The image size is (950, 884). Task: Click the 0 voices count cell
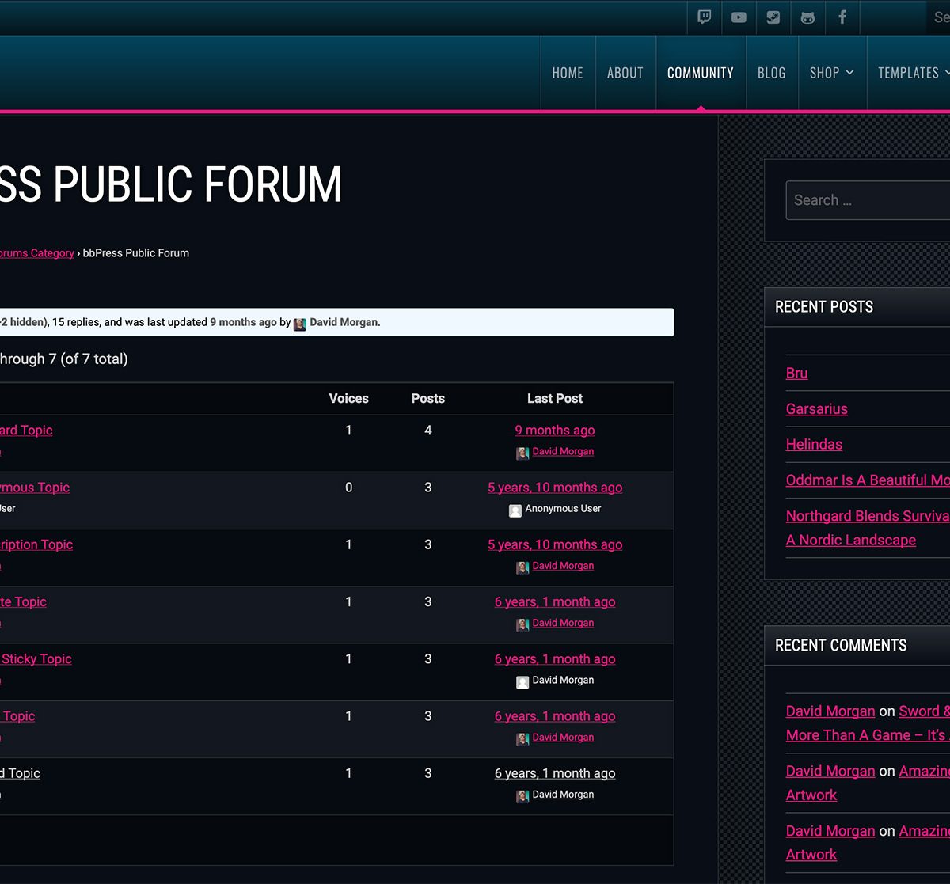coord(348,488)
